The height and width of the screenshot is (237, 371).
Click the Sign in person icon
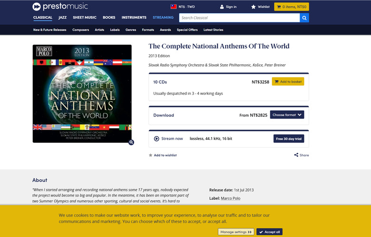click(222, 7)
